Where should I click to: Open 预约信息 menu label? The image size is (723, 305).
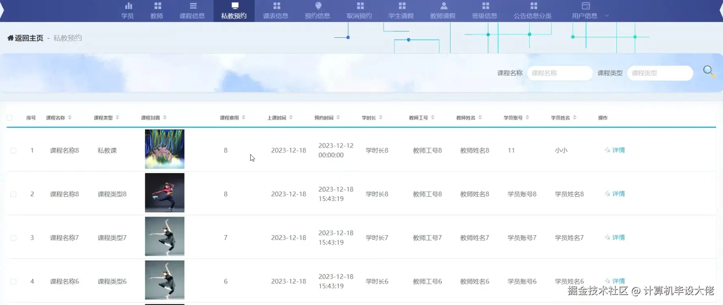point(317,16)
